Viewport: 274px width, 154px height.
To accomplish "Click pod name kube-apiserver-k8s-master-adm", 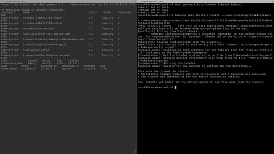I will (47, 34).
